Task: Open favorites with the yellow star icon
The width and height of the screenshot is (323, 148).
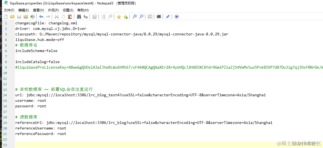Action: pos(119,17)
